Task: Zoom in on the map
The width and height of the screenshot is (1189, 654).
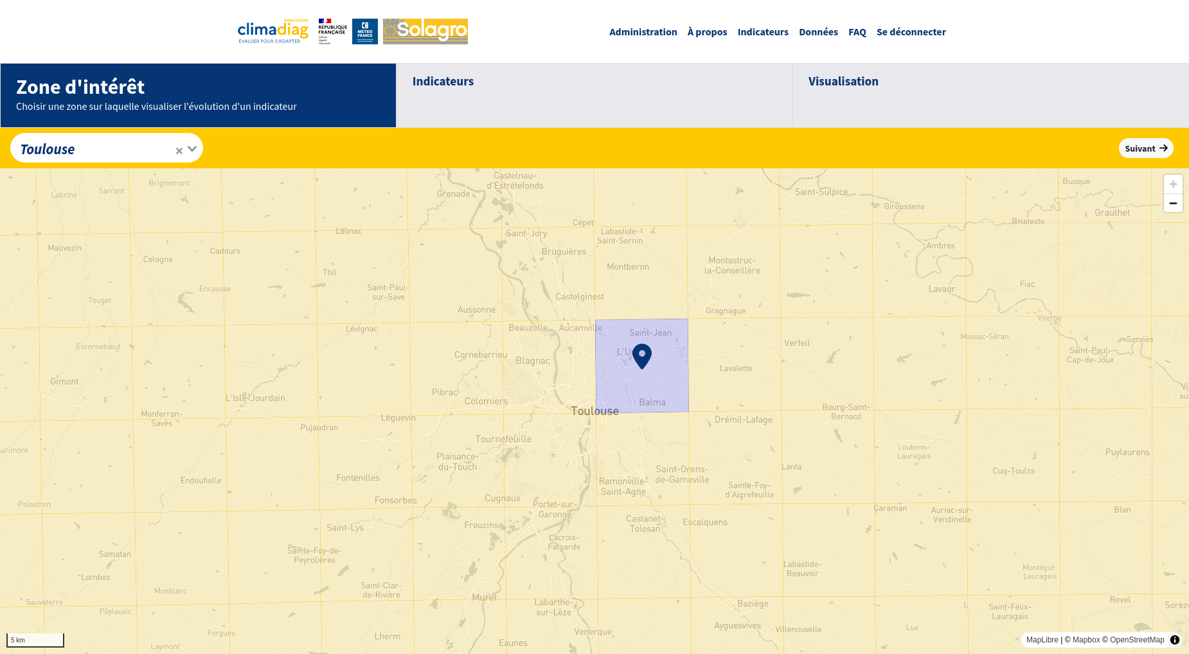Action: (x=1173, y=184)
